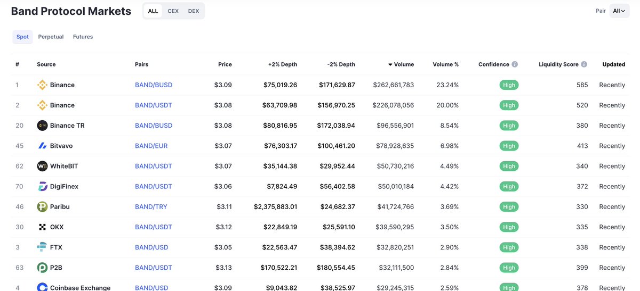Screen dimensions: 640x291
Task: Click the Bitvavo exchange name
Action: pos(61,146)
